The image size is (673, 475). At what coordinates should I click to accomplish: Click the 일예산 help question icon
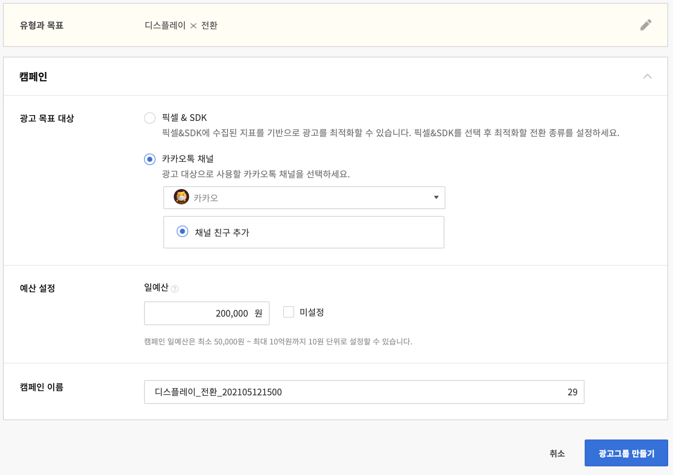point(175,289)
